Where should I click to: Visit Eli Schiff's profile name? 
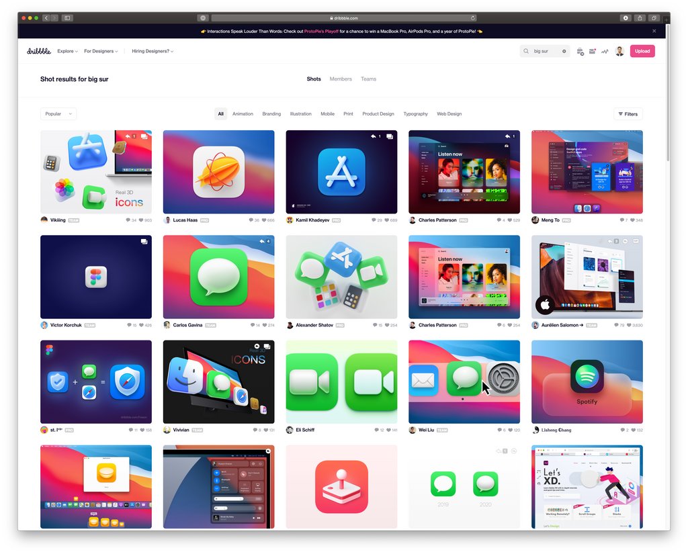(x=305, y=430)
